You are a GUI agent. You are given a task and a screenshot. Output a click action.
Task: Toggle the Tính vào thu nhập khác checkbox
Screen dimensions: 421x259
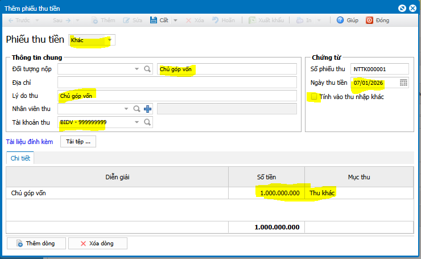[x=314, y=96]
